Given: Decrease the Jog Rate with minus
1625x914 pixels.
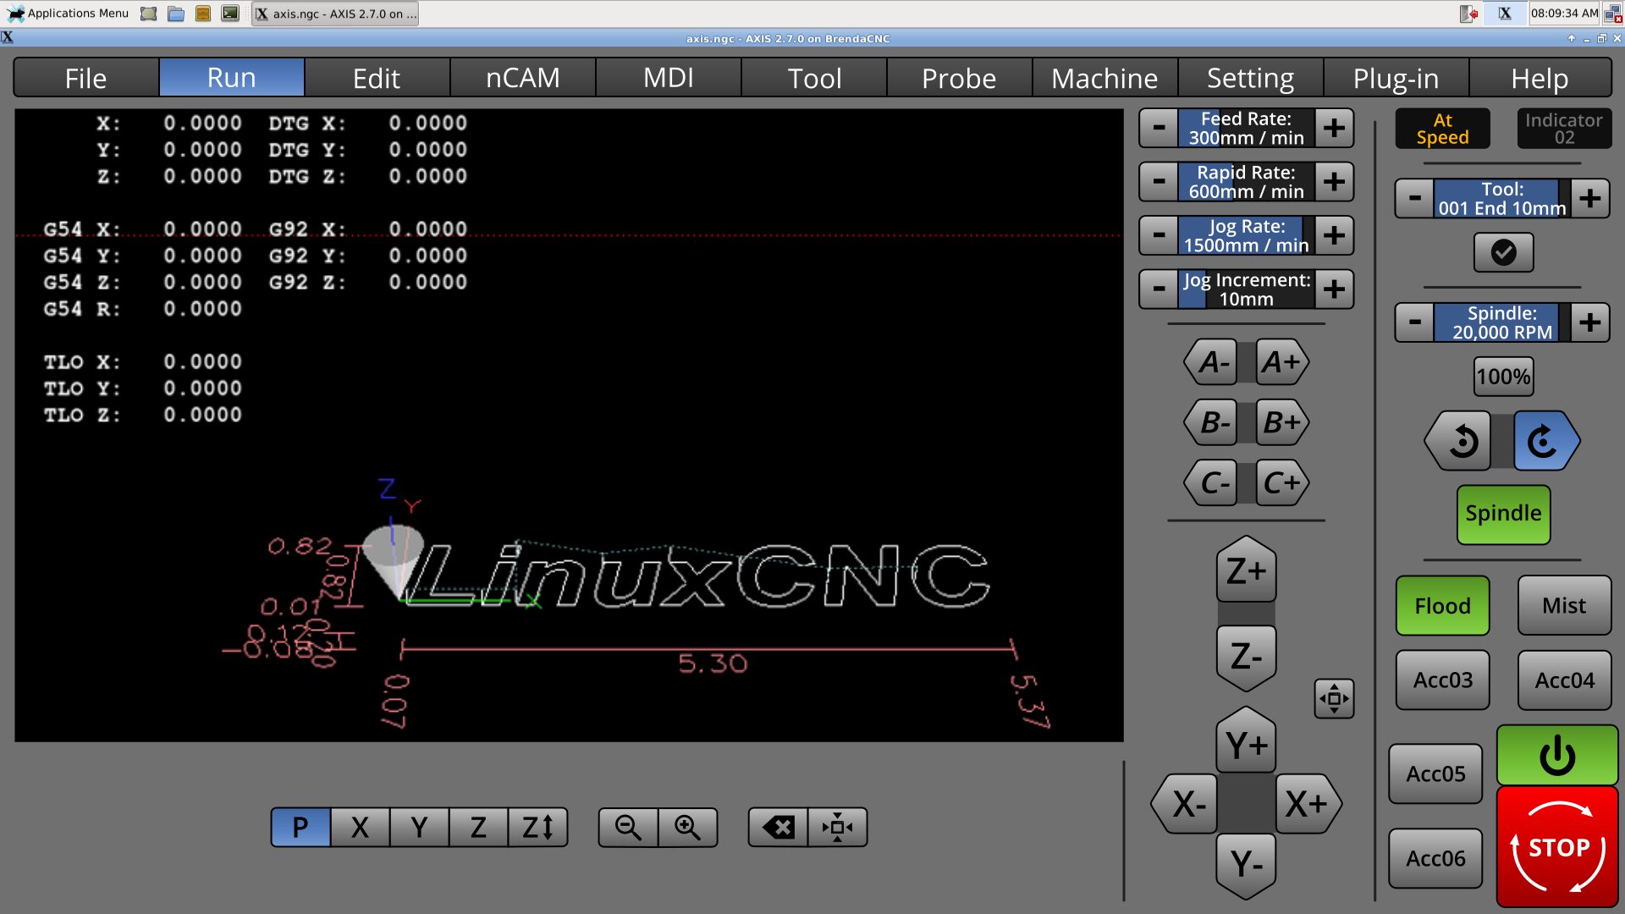Looking at the screenshot, I should [1159, 235].
